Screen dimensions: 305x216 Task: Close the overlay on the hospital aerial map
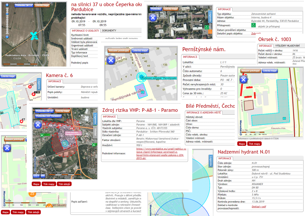pos(153,18)
